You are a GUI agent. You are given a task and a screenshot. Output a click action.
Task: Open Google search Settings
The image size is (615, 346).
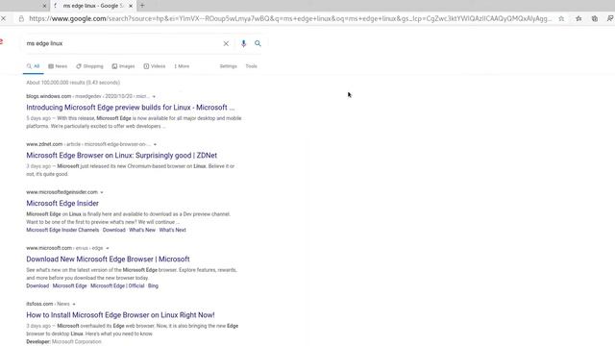[229, 66]
